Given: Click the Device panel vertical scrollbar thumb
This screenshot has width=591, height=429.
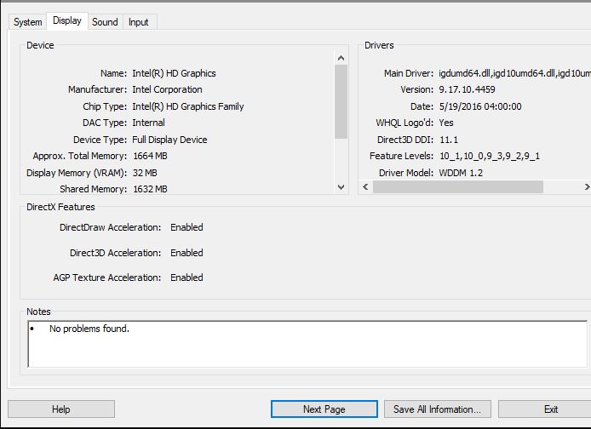Looking at the screenshot, I should coord(341,101).
